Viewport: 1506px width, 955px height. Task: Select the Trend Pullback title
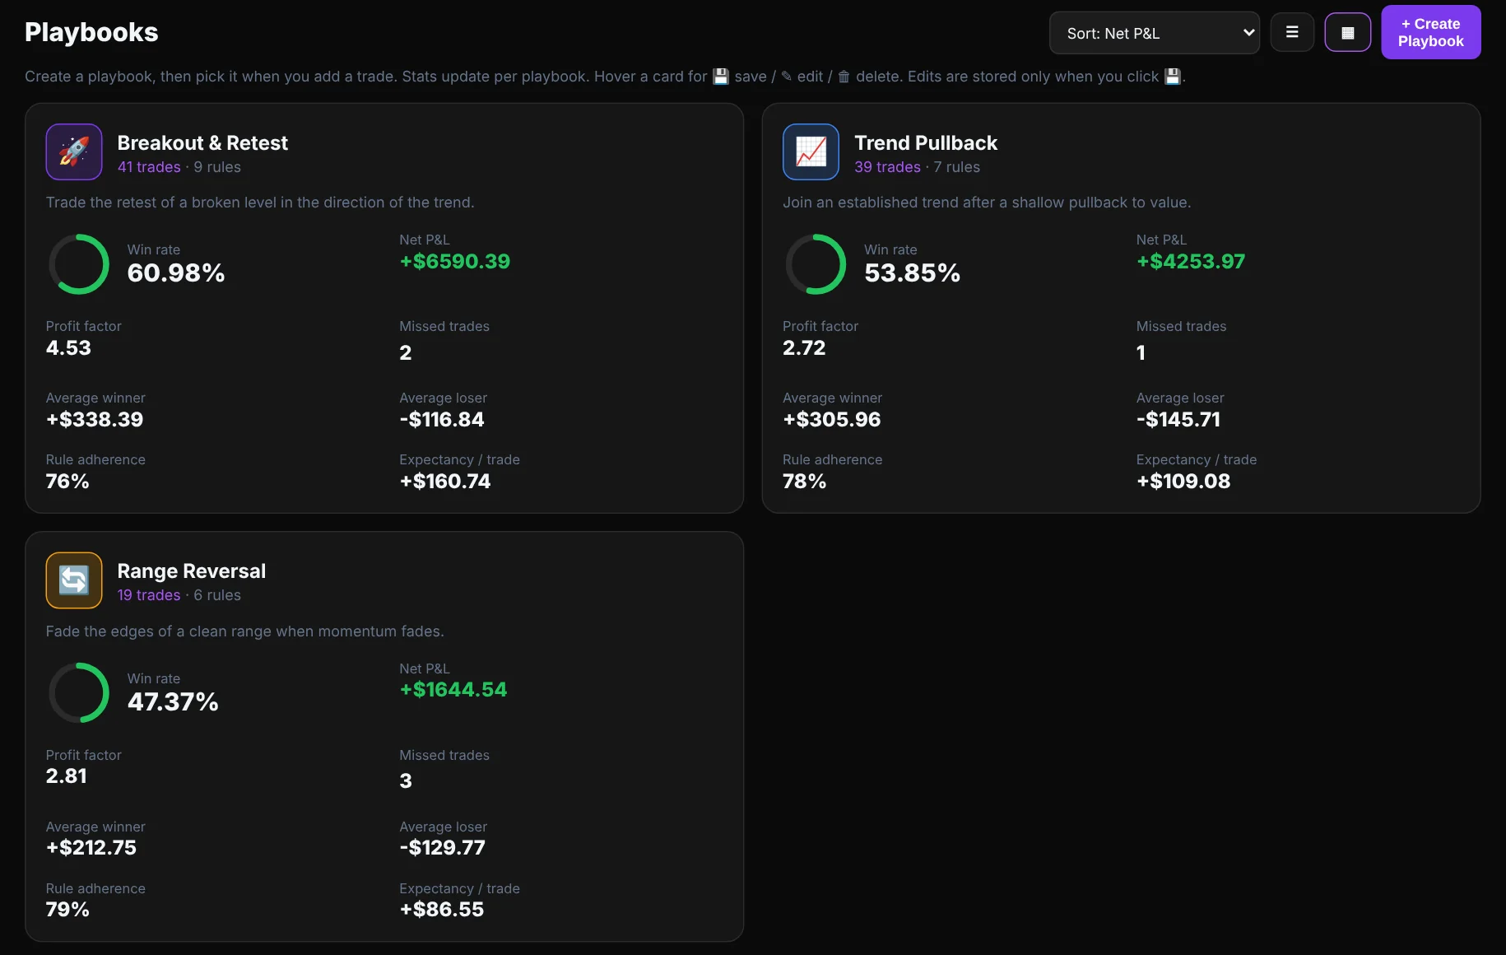tap(926, 143)
